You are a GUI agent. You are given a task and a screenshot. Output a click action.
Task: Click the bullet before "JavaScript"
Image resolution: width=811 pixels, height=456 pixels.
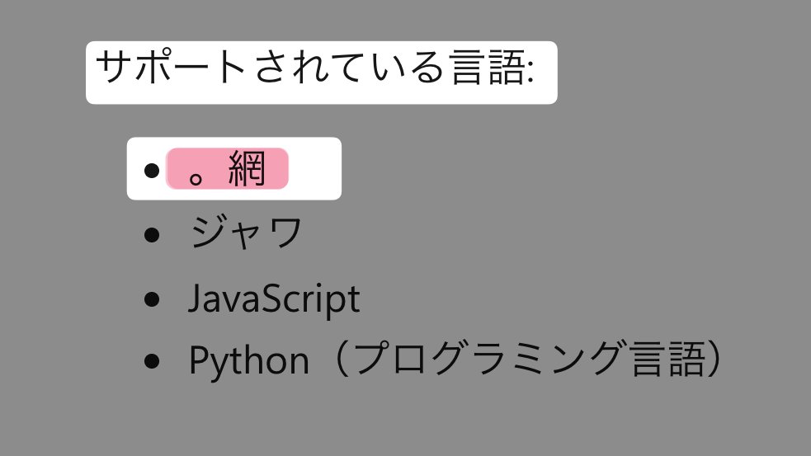coord(150,299)
